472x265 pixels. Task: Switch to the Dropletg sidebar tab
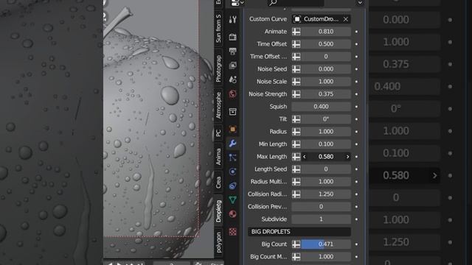point(218,211)
